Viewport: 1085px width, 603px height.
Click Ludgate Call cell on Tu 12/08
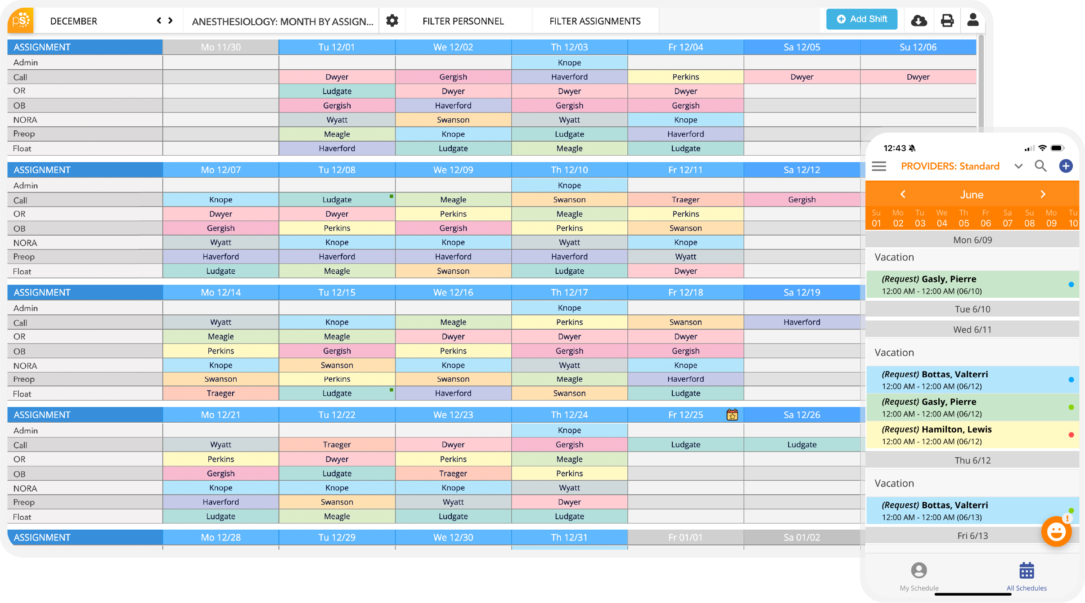click(x=337, y=200)
